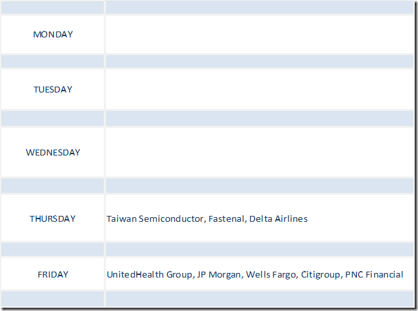
Task: Select the THURSDAY row label
Action: pyautogui.click(x=53, y=218)
